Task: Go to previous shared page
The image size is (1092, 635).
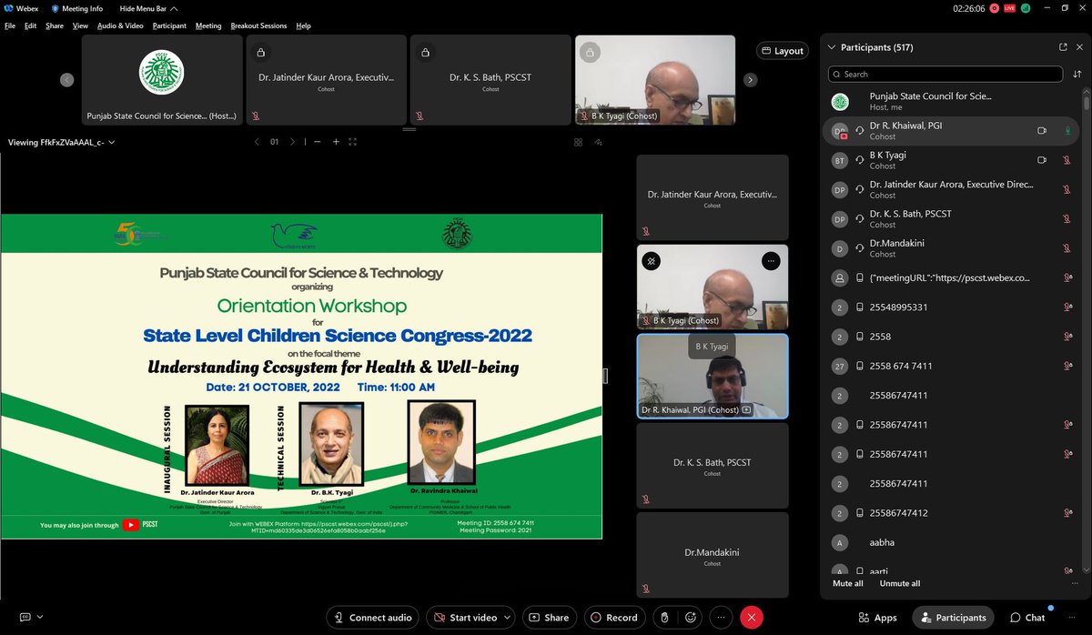Action: tap(256, 142)
